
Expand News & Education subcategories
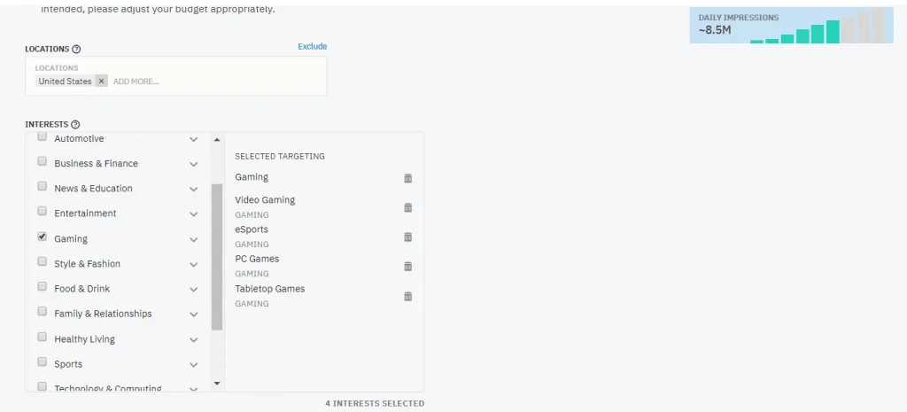click(x=194, y=190)
